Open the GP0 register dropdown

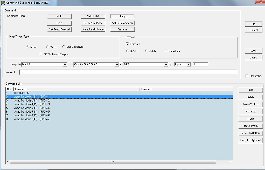click(x=166, y=65)
